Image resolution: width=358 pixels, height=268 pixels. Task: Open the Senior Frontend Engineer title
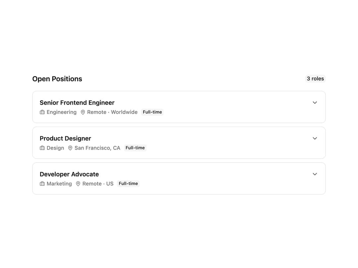pyautogui.click(x=77, y=103)
